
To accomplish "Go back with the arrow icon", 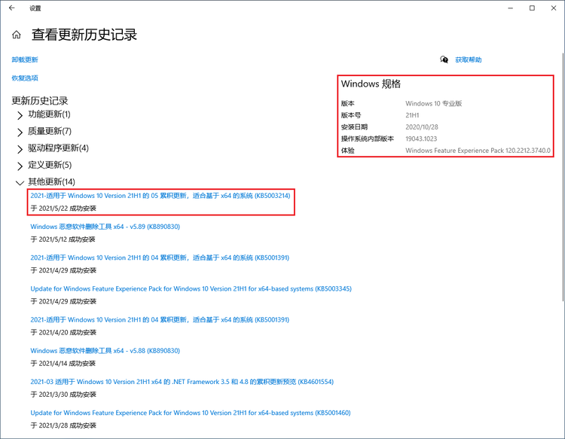I will 11,8.
